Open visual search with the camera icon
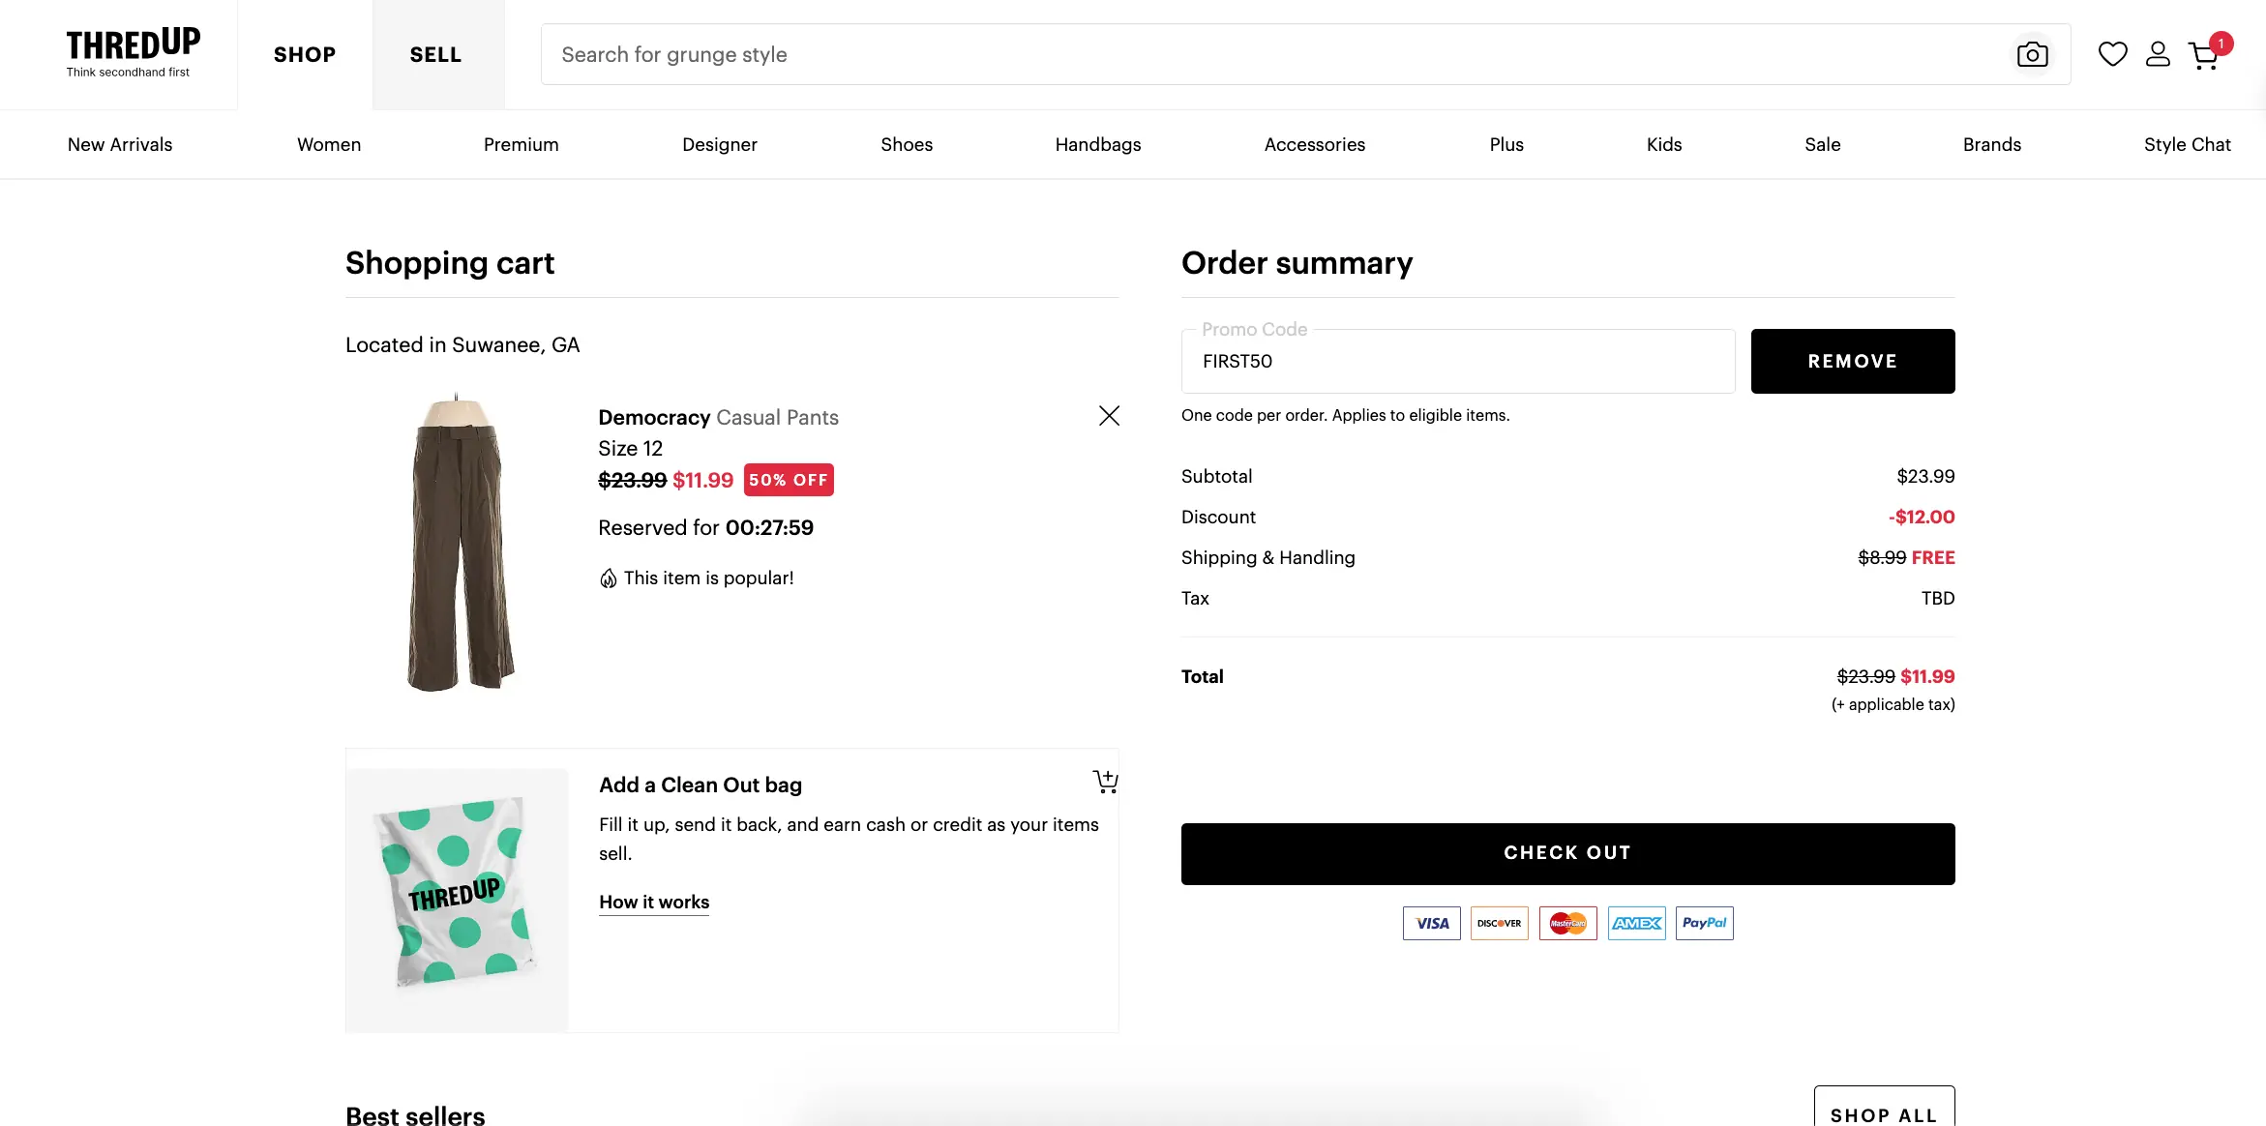The image size is (2266, 1126). (x=2032, y=54)
